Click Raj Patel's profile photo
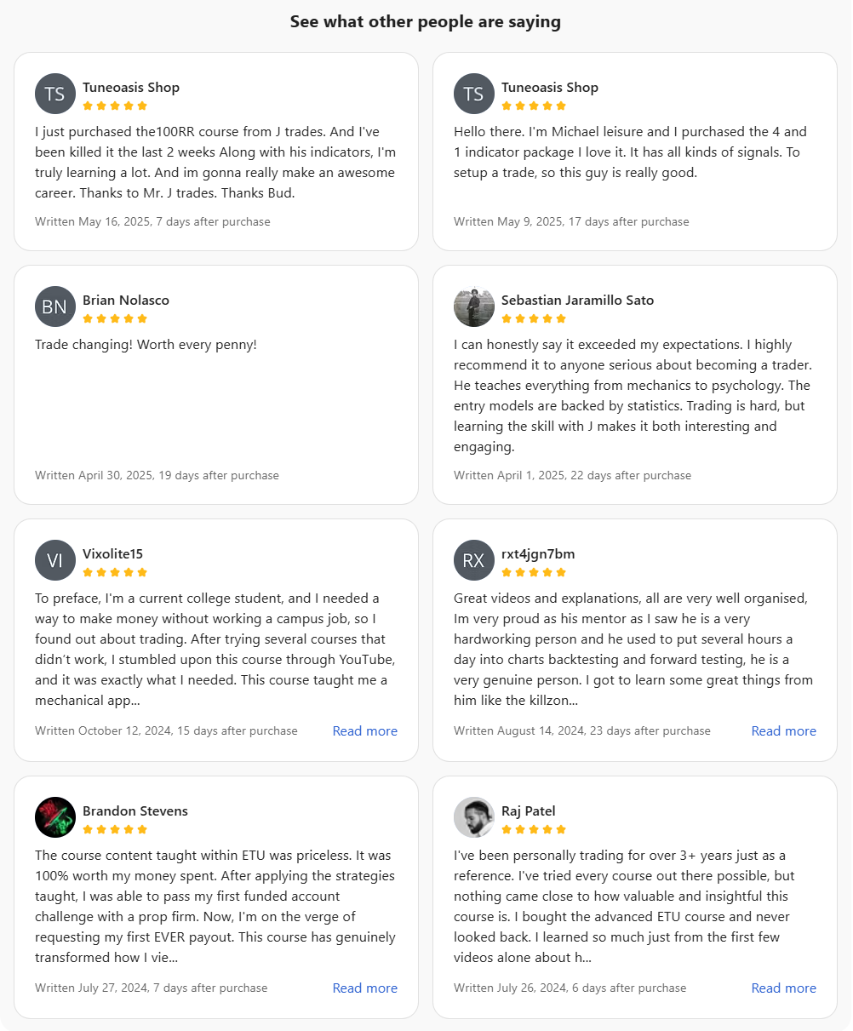This screenshot has width=853, height=1031. (x=474, y=817)
